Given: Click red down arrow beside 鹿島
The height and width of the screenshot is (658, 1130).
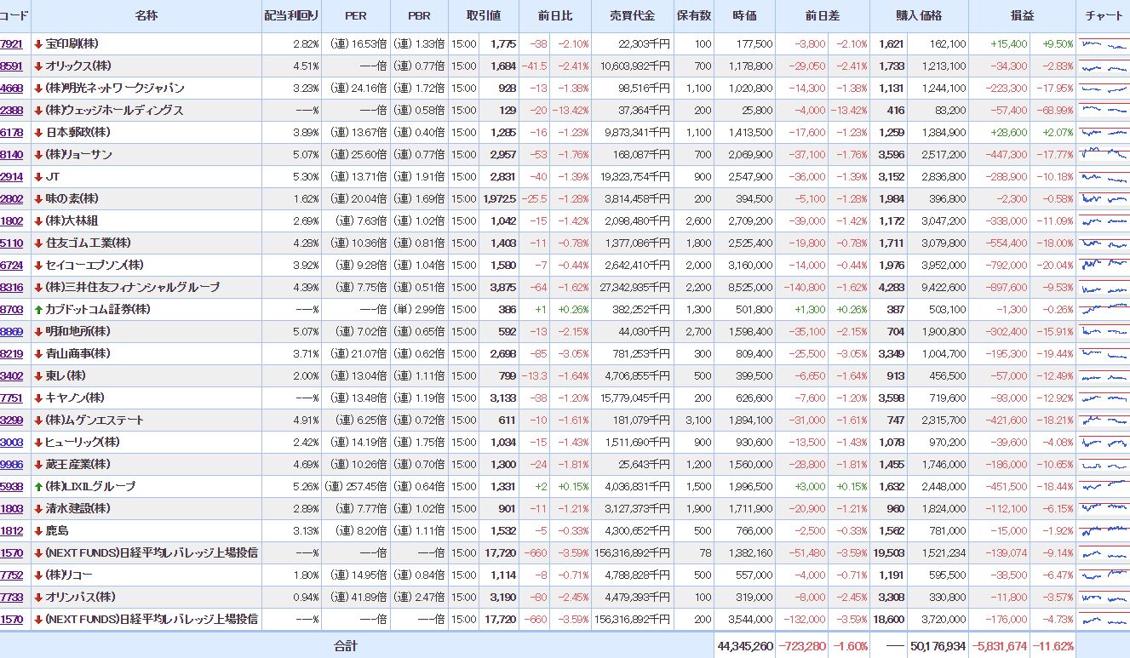Looking at the screenshot, I should pos(38,530).
